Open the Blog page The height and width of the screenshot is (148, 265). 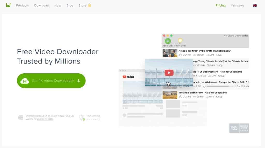[x=70, y=5]
